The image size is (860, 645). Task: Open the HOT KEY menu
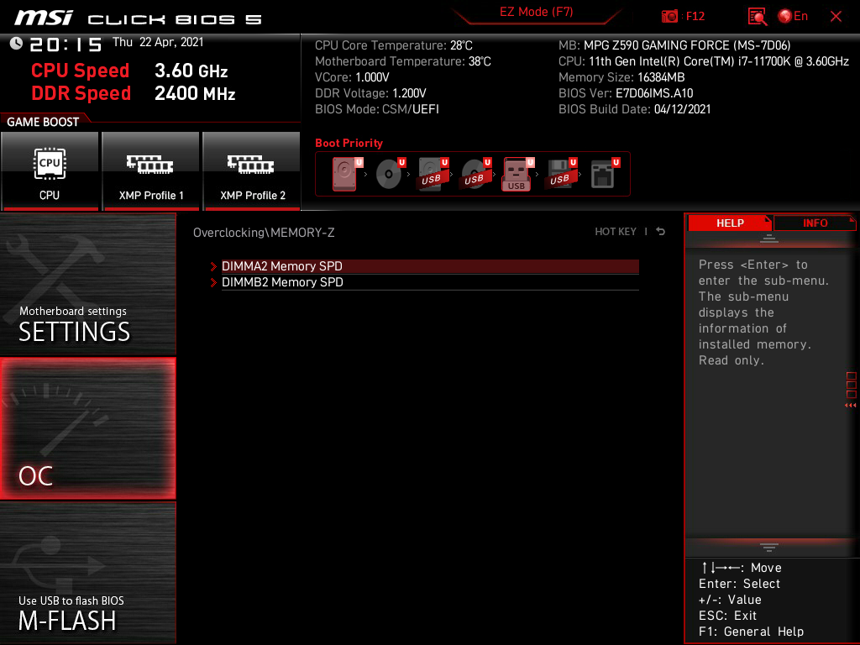[x=616, y=232]
